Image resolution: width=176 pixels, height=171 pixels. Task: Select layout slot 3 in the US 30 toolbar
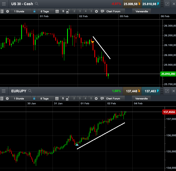click(80, 12)
